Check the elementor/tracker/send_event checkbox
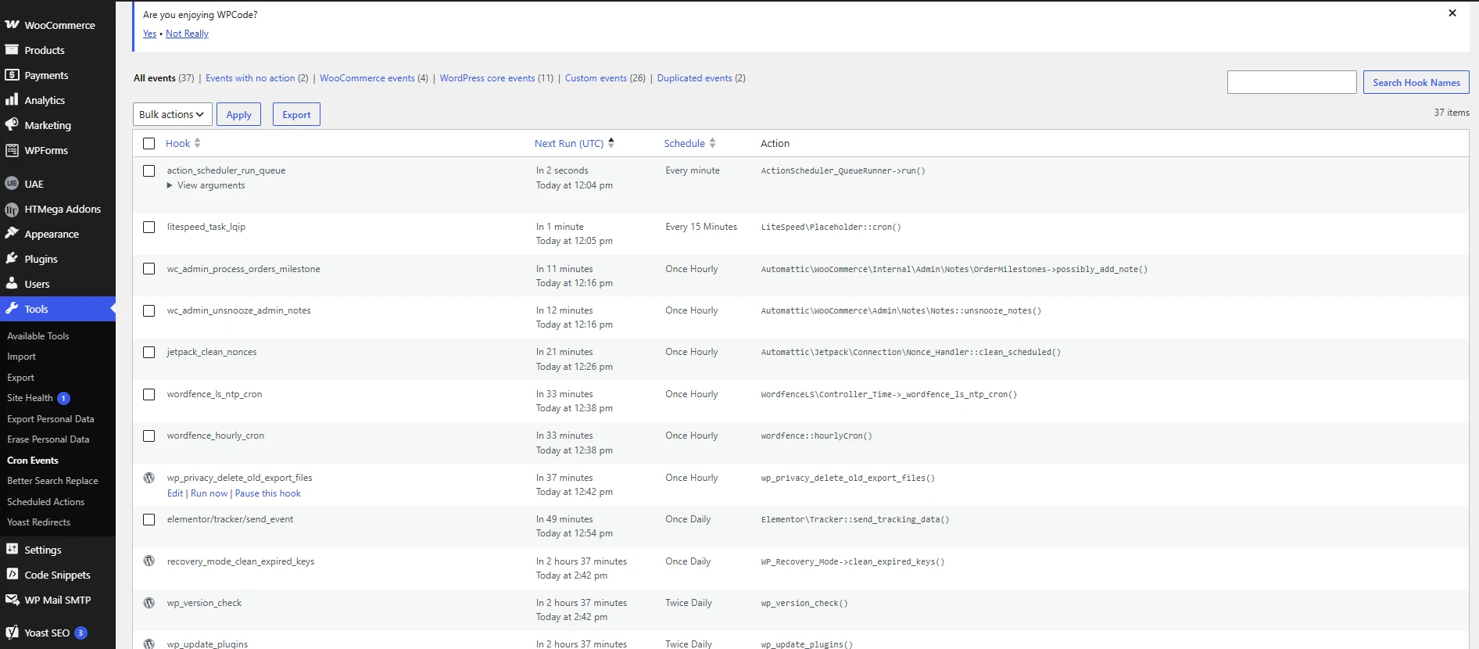The height and width of the screenshot is (649, 1479). click(149, 519)
